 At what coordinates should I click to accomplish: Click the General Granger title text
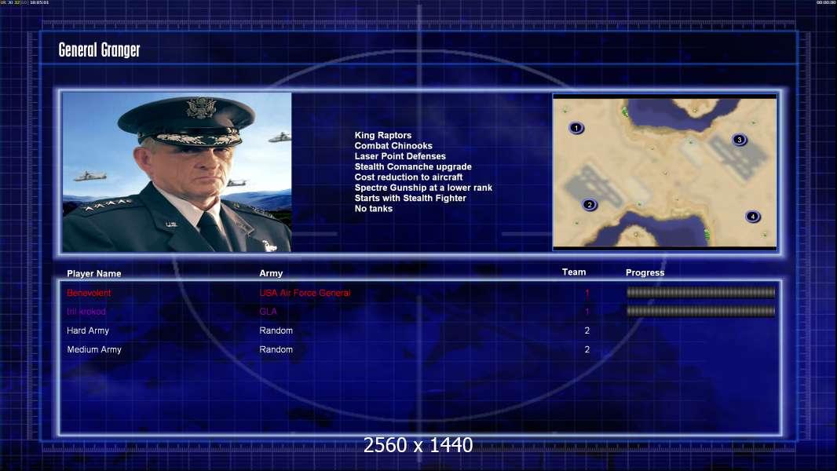tap(99, 50)
